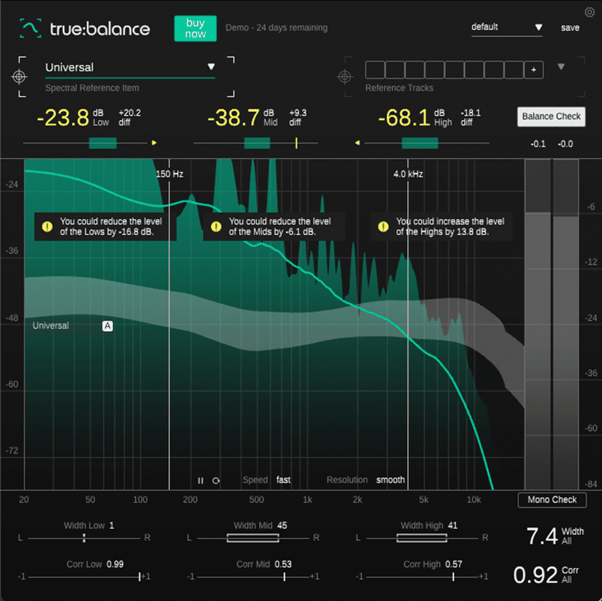Click the Spectral Reference Item target icon
This screenshot has width=602, height=601.
19,77
